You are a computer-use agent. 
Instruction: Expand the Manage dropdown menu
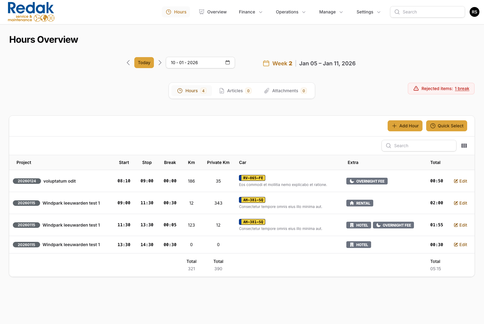coord(331,12)
